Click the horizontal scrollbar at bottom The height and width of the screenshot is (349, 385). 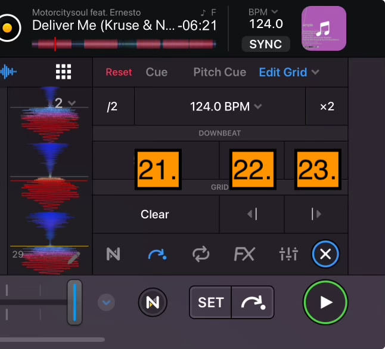[x=52, y=339]
